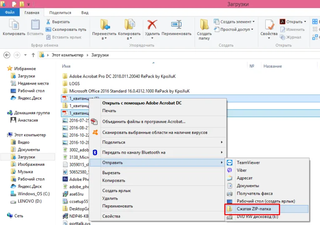This screenshot has width=320, height=225.
Task: Open the File (Файл) tab
Action: pyautogui.click(x=10, y=12)
